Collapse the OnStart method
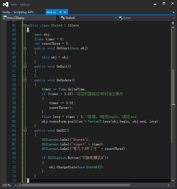This screenshot has height=189, width=177. (x=25, y=48)
